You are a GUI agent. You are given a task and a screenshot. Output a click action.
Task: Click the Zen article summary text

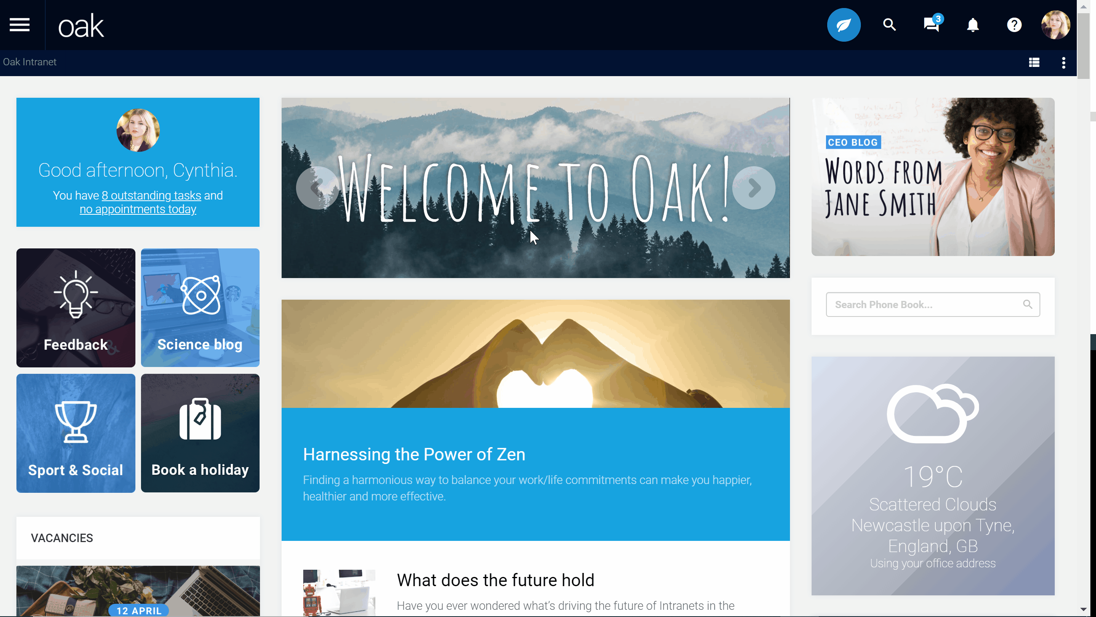(x=527, y=488)
